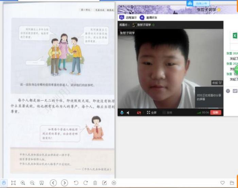Screen dimensions: 238x188
Task: Open the containing folder icon
Action: point(232,183)
